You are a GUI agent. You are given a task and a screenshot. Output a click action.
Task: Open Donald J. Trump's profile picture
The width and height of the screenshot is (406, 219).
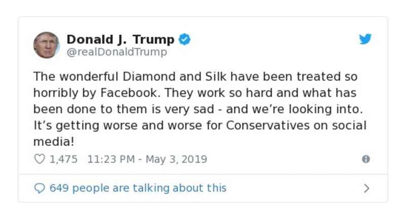[x=47, y=45]
